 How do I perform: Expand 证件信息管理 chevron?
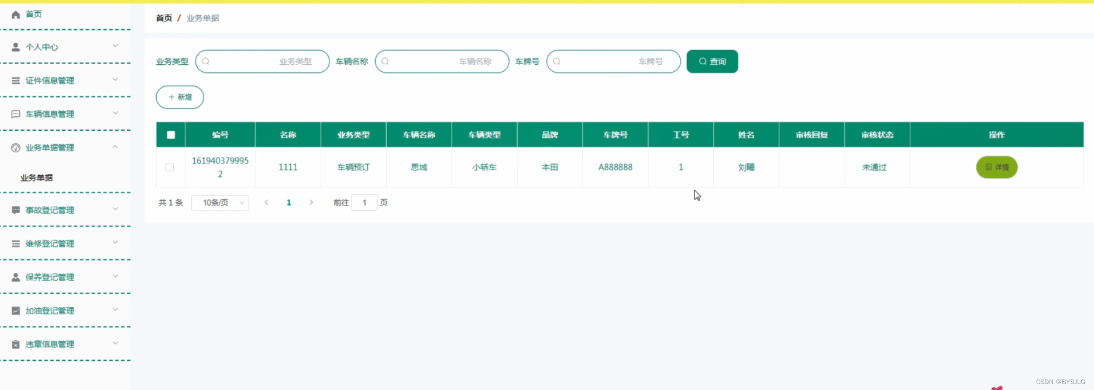coord(115,79)
